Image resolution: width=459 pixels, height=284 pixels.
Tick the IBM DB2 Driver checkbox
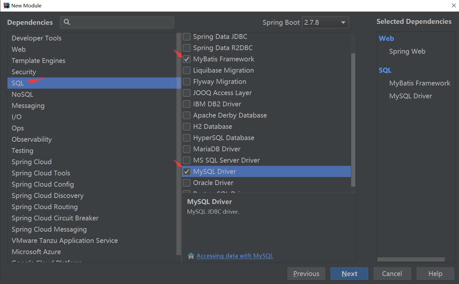click(187, 104)
